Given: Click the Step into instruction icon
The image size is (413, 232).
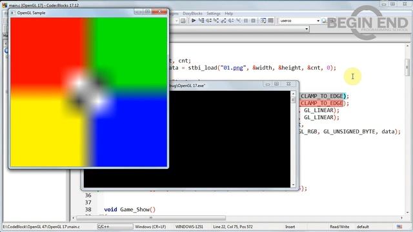Looking at the screenshot, I should tap(238, 21).
